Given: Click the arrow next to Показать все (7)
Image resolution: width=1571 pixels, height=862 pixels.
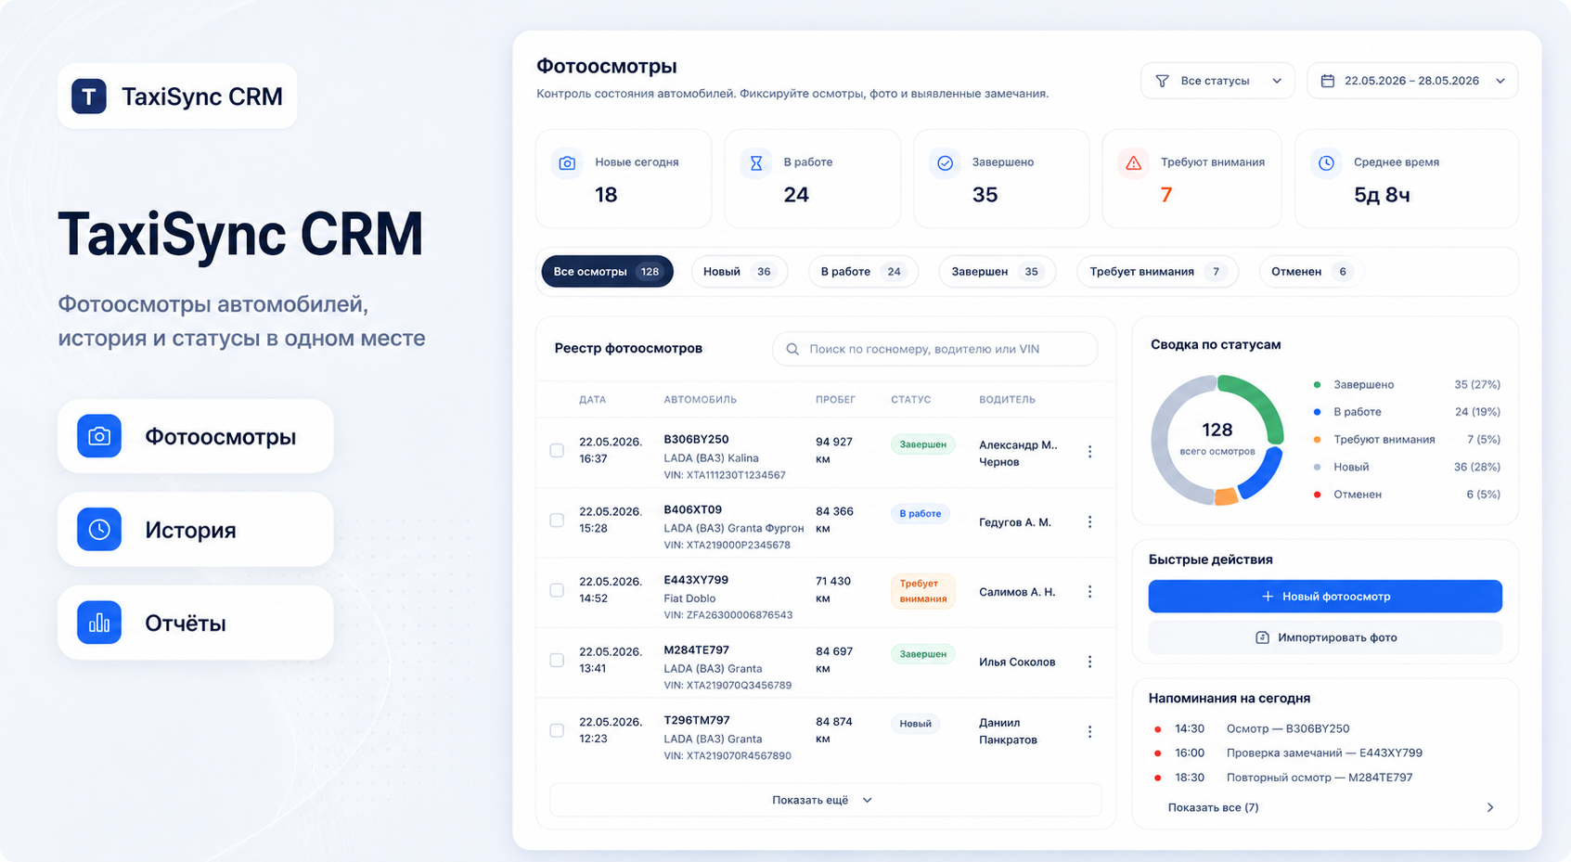Looking at the screenshot, I should 1490,807.
